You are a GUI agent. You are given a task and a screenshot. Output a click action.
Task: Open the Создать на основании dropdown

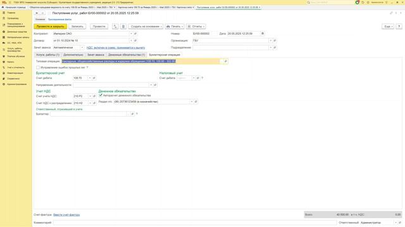[146, 26]
